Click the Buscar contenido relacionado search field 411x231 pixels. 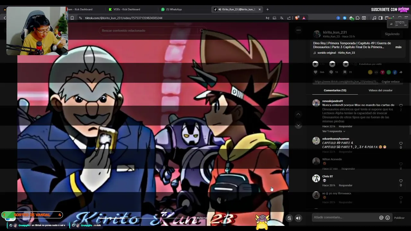click(x=148, y=30)
